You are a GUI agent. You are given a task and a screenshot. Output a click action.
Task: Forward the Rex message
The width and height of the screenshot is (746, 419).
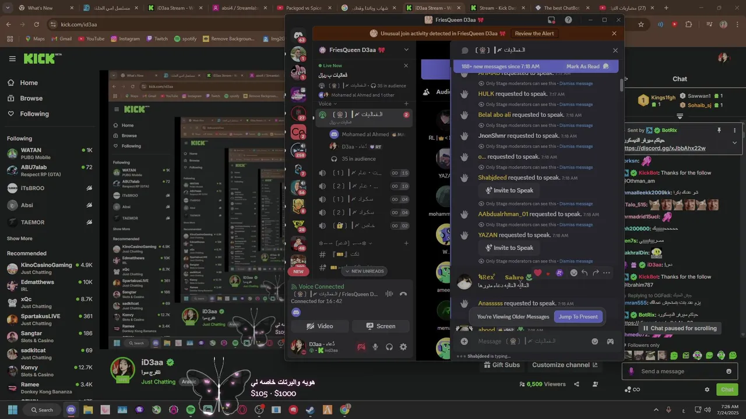point(596,272)
